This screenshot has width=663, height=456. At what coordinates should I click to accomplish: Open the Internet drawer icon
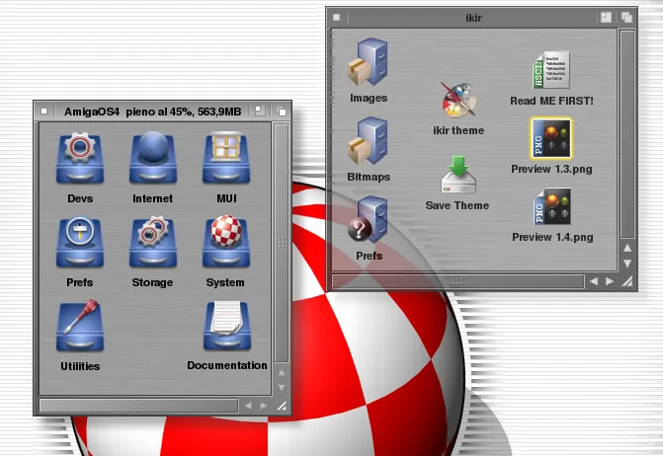(152, 160)
